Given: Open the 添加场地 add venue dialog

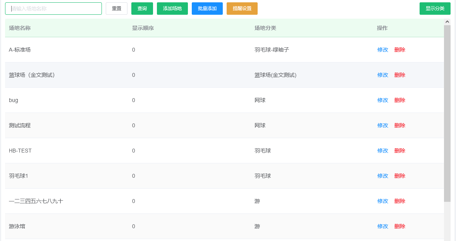Looking at the screenshot, I should 172,9.
